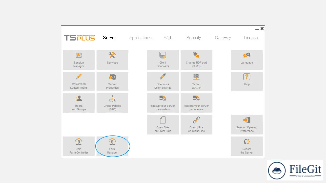Click the TSplus logo

pyautogui.click(x=79, y=38)
